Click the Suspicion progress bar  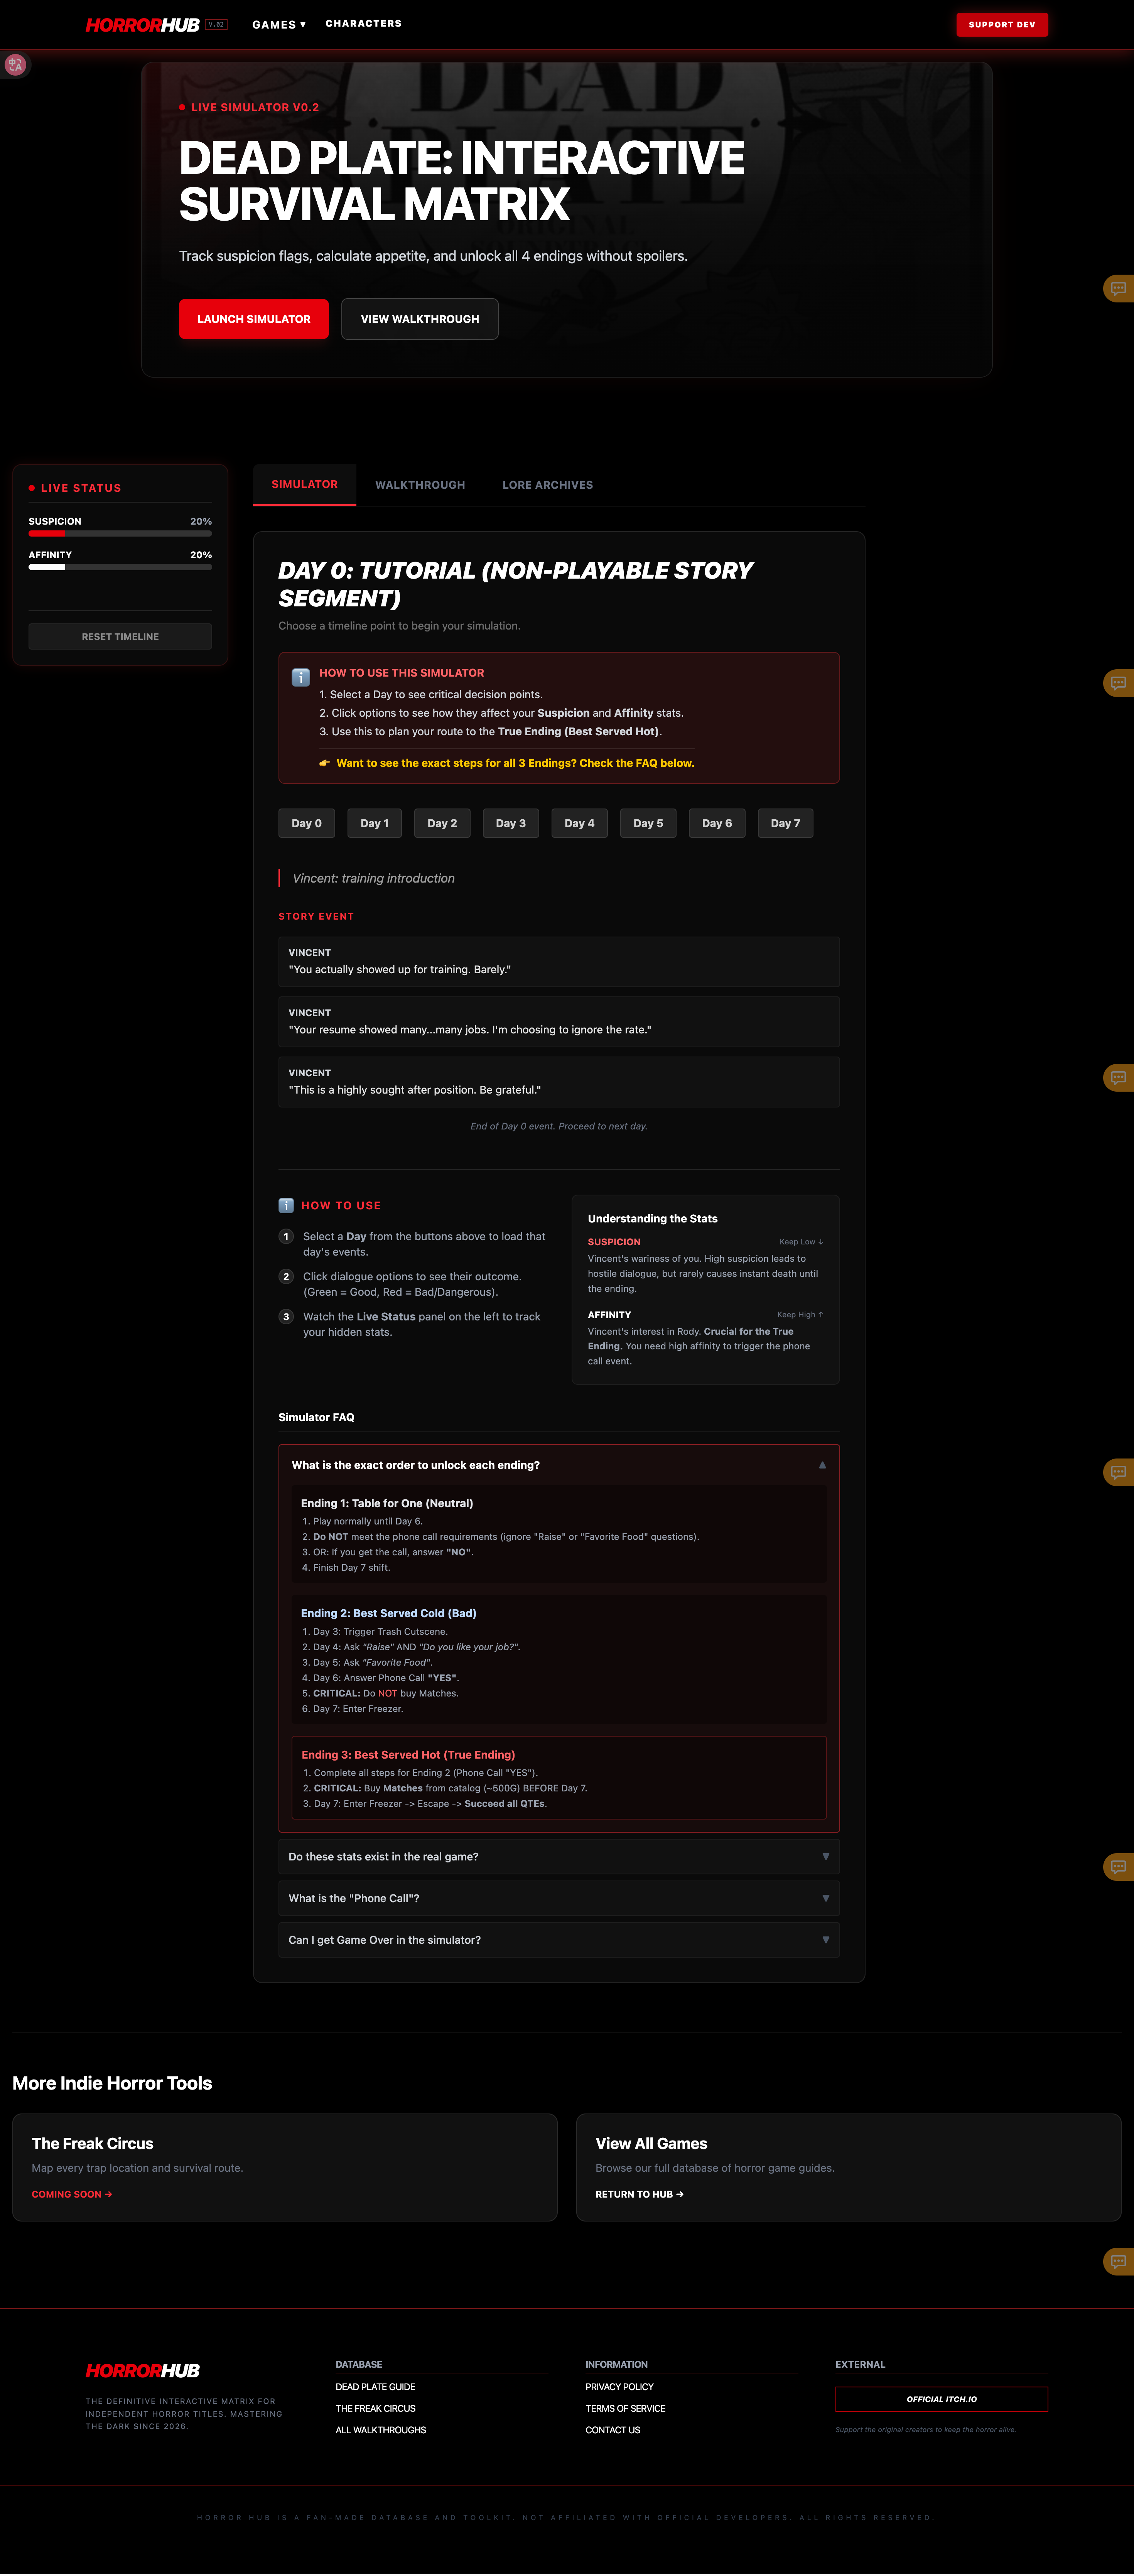[120, 534]
